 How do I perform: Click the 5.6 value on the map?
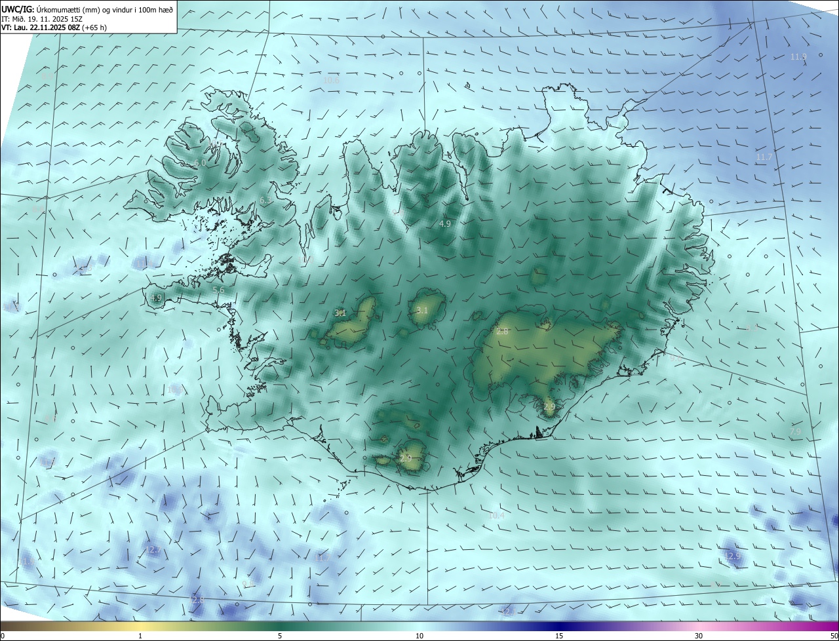pyautogui.click(x=219, y=290)
